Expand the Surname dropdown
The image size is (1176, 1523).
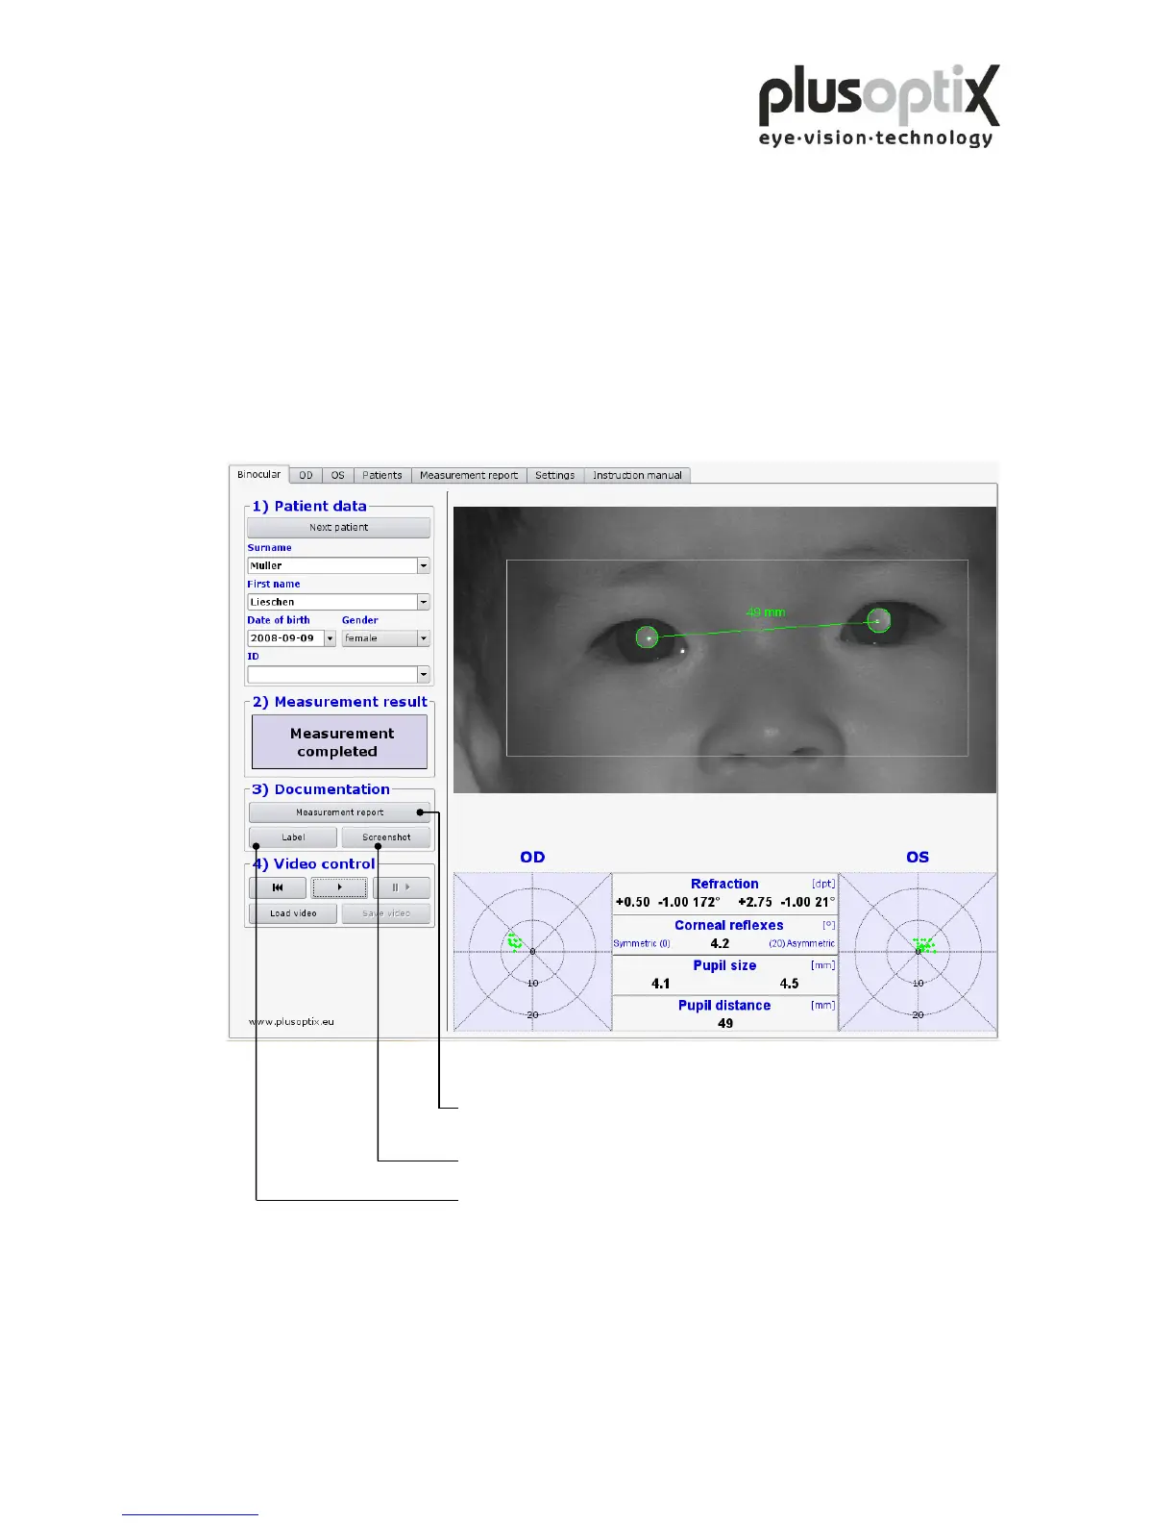pyautogui.click(x=424, y=566)
